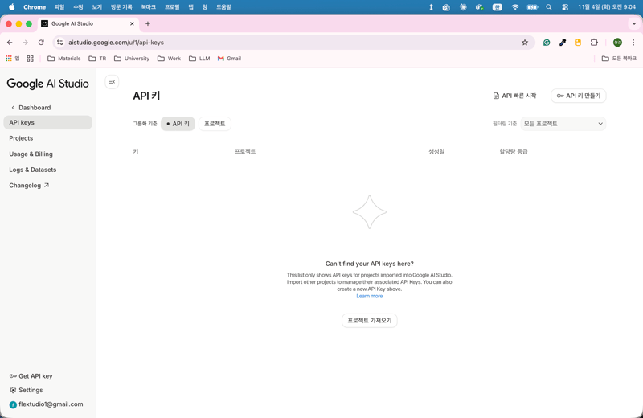643x418 pixels.
Task: Collapse the sidebar with the panel toggle icon
Action: coord(112,82)
